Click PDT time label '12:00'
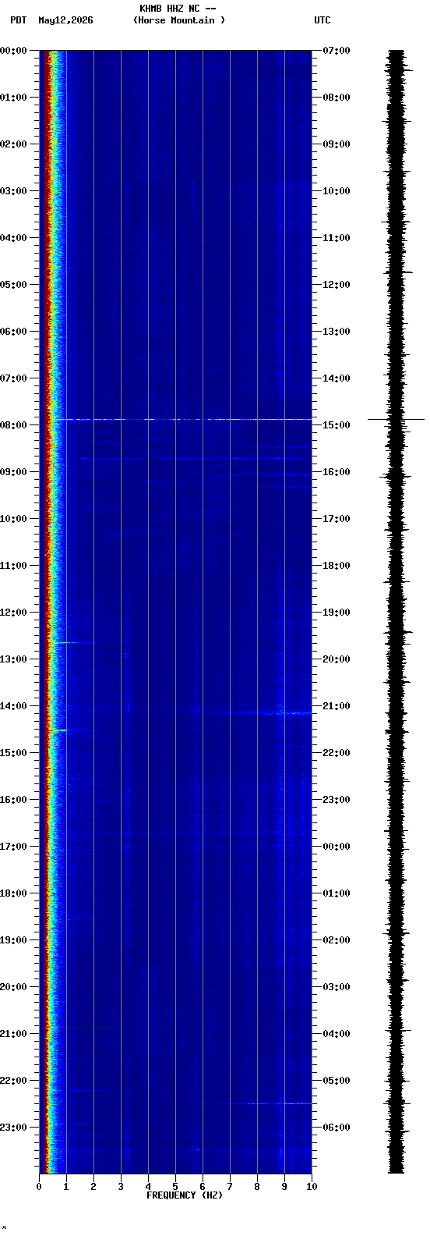 pyautogui.click(x=13, y=613)
